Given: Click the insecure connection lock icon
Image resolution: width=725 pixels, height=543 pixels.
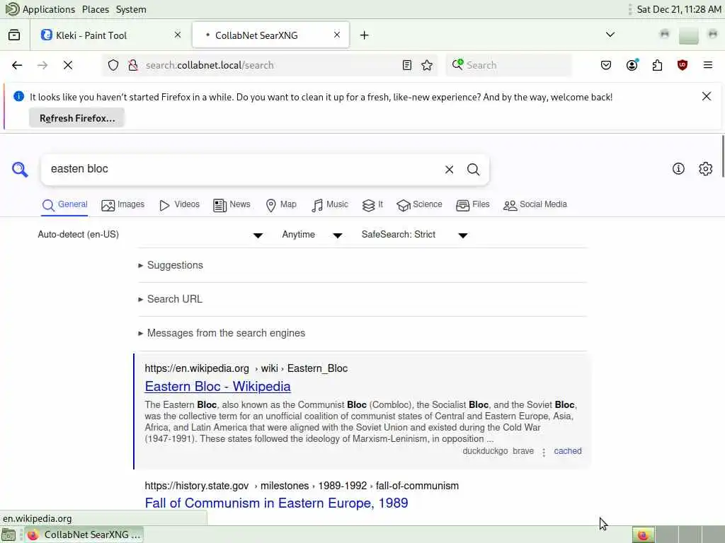Looking at the screenshot, I should pyautogui.click(x=132, y=65).
